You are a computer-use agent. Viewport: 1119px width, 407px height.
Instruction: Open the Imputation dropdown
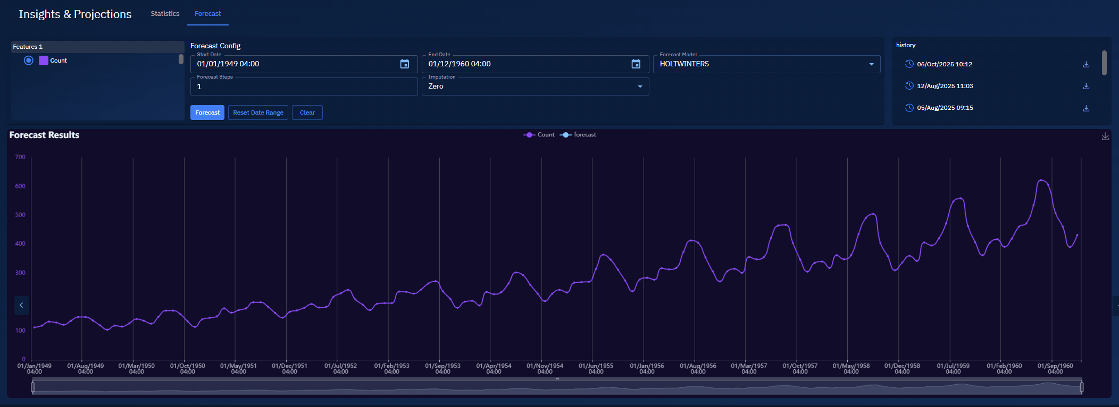point(535,86)
